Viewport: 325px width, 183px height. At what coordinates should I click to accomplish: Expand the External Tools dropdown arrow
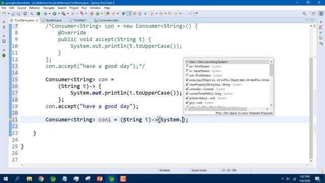(68, 14)
